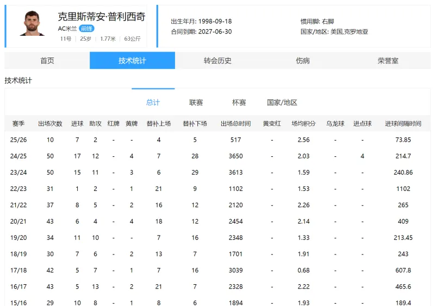Screen dimensions: 435x306
Task: Click the 助攻 column header
Action: [96, 124]
